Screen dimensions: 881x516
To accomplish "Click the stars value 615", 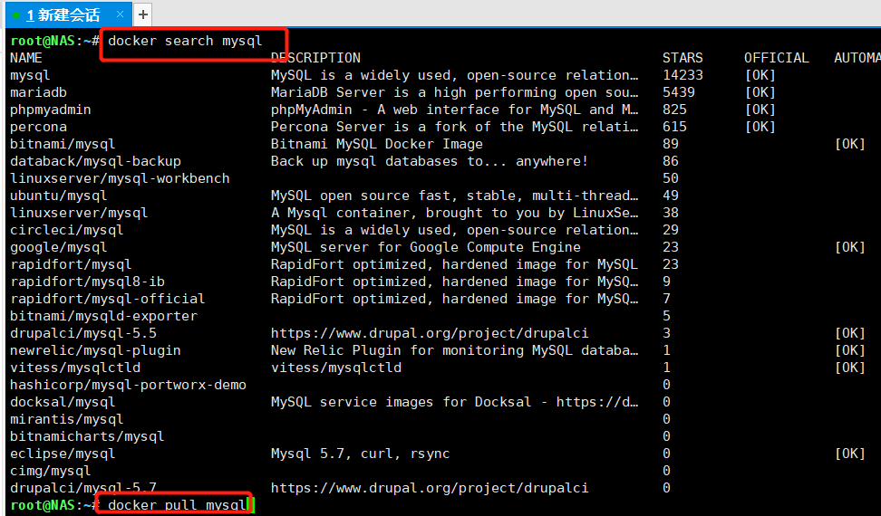I will (x=674, y=127).
